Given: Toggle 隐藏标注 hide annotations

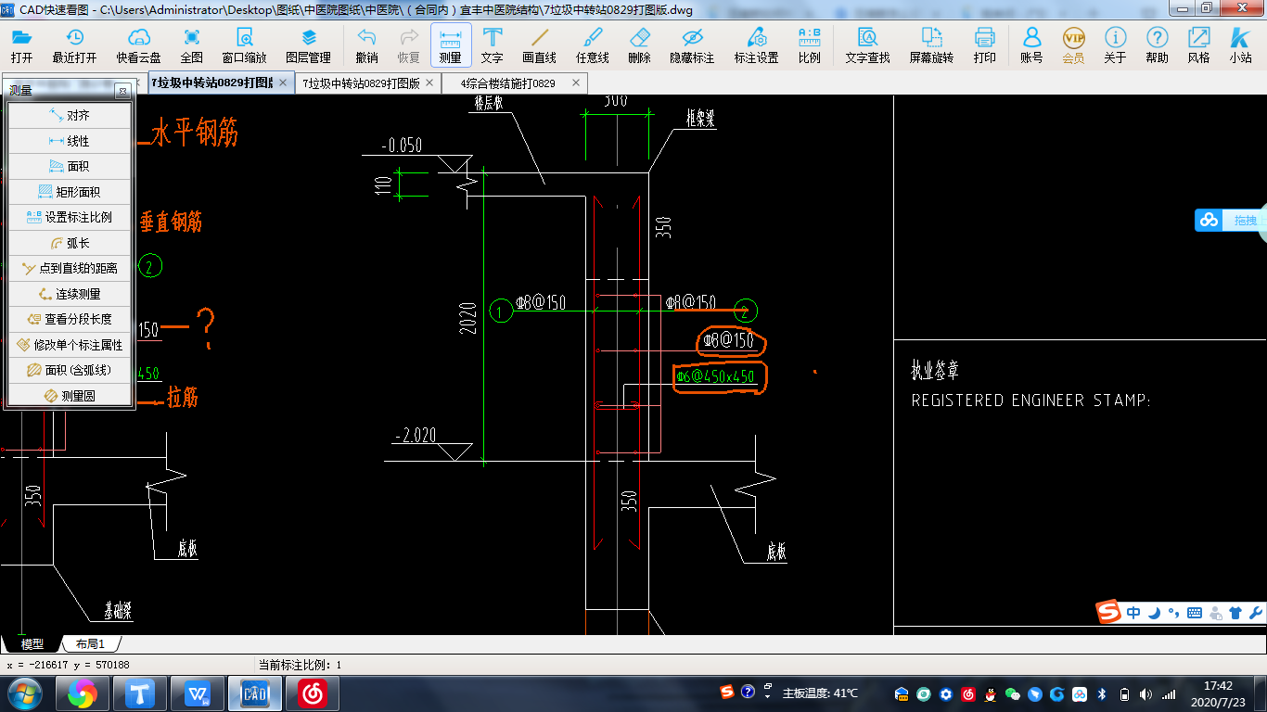Looking at the screenshot, I should [x=692, y=45].
